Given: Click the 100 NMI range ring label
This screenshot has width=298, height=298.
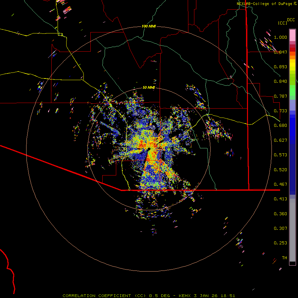Looking at the screenshot, I should (x=149, y=26).
